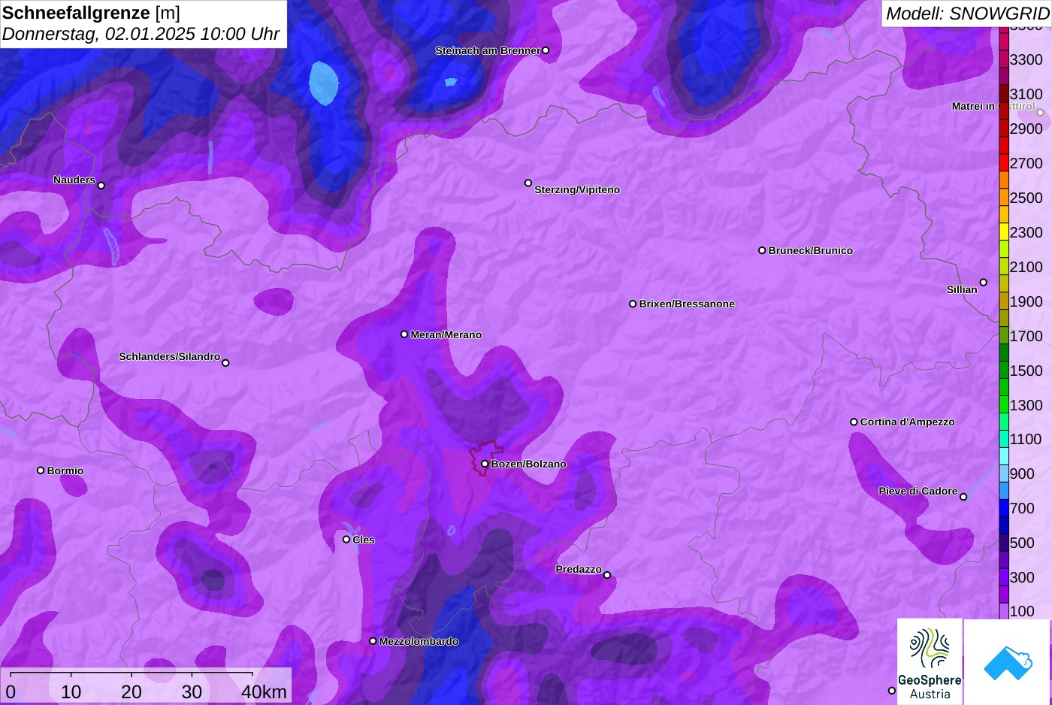The height and width of the screenshot is (705, 1052).
Task: Select the Cortina d'Ampezzo marker dot
Action: click(854, 422)
